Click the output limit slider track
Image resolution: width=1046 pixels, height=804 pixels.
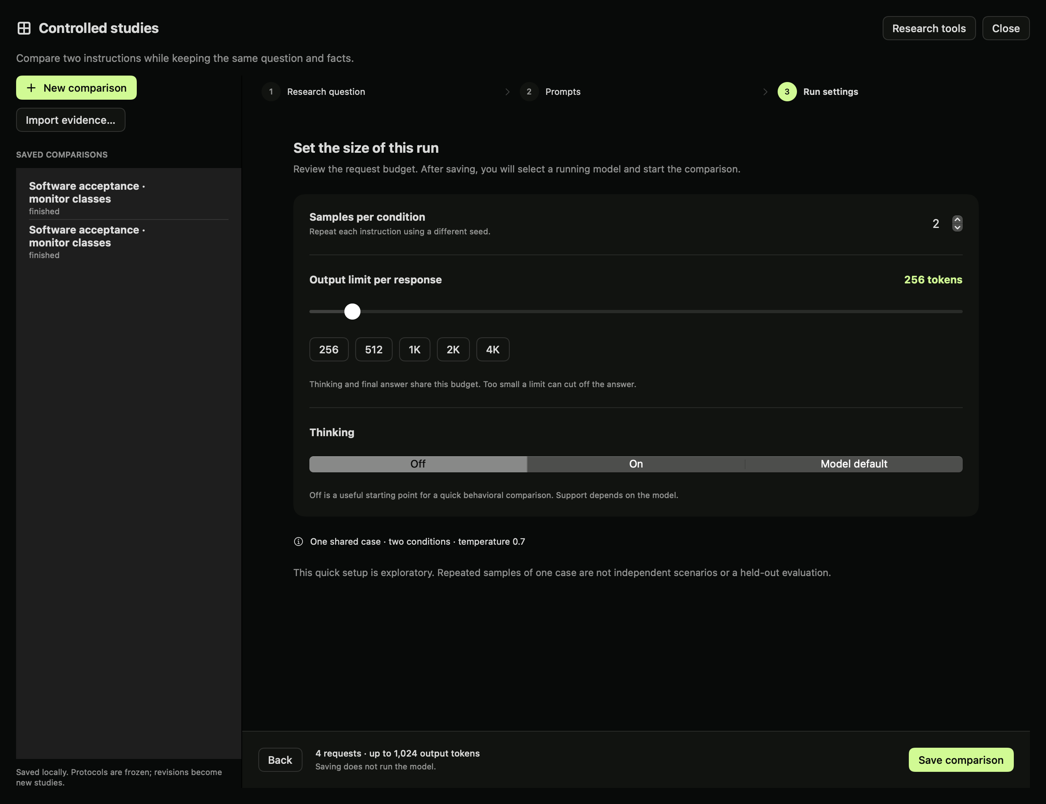[636, 312]
